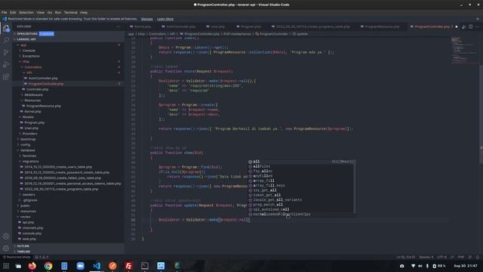Collapse the LARAVEL-API project section

point(69,39)
